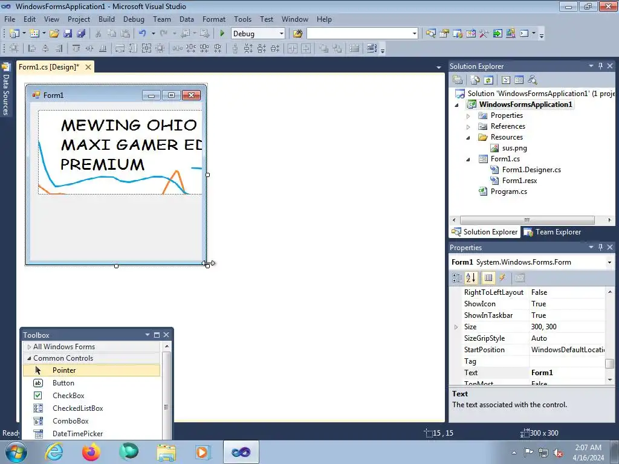
Task: Click the Find in Files toolbar icon
Action: point(297,34)
